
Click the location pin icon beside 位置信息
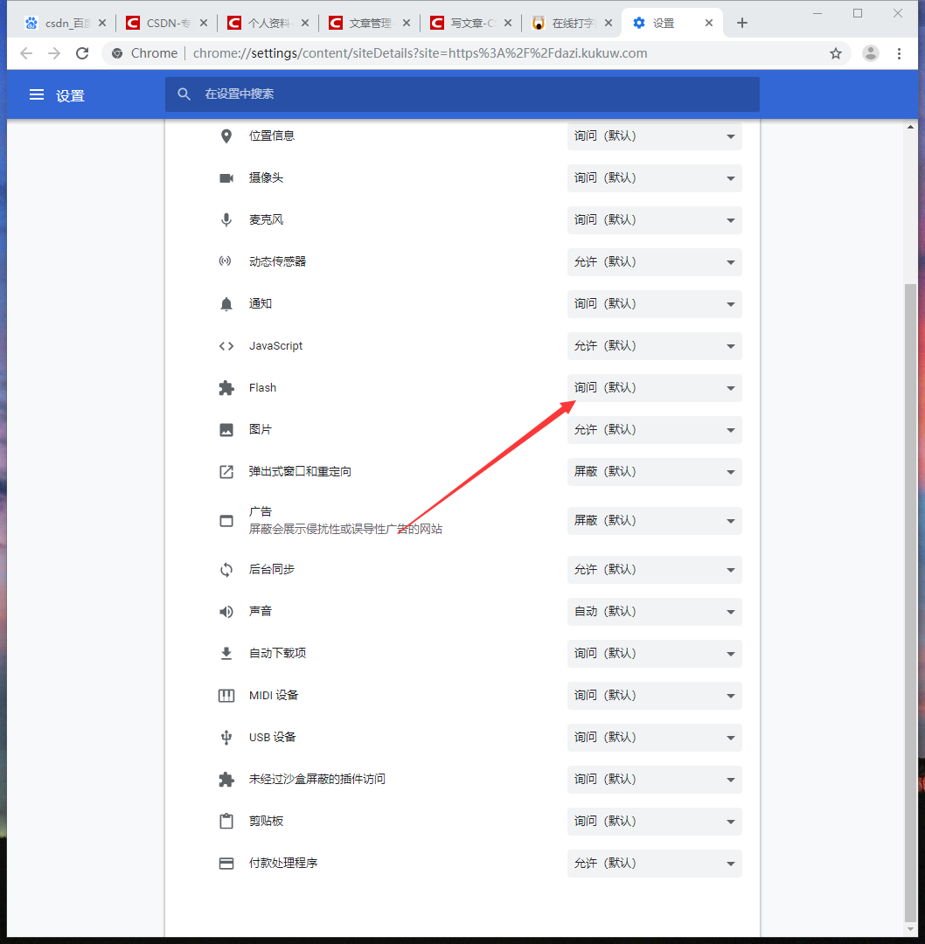226,136
